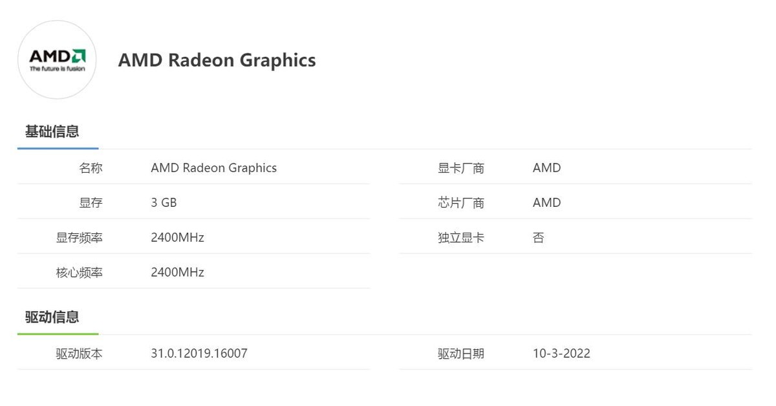Click the AMD value beside 显卡厂商

546,168
